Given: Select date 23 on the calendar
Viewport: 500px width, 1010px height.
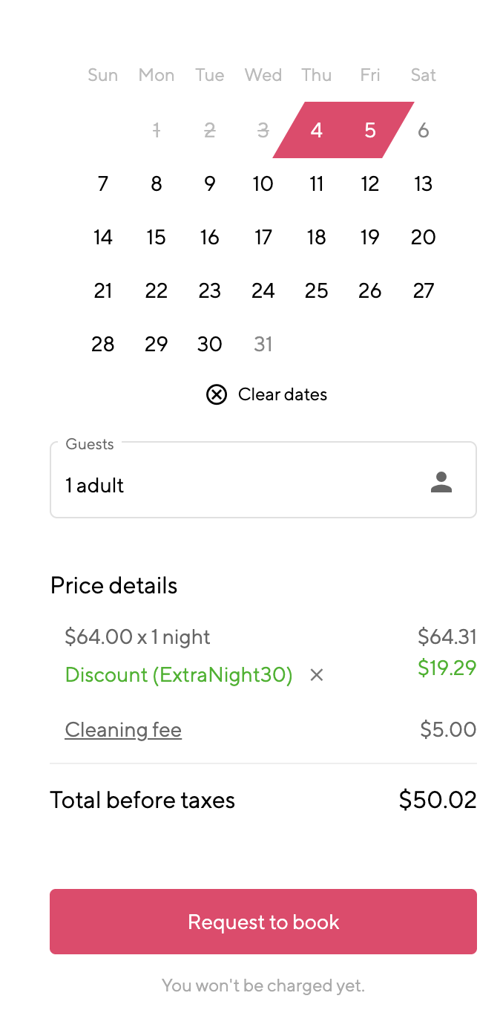Looking at the screenshot, I should click(210, 291).
